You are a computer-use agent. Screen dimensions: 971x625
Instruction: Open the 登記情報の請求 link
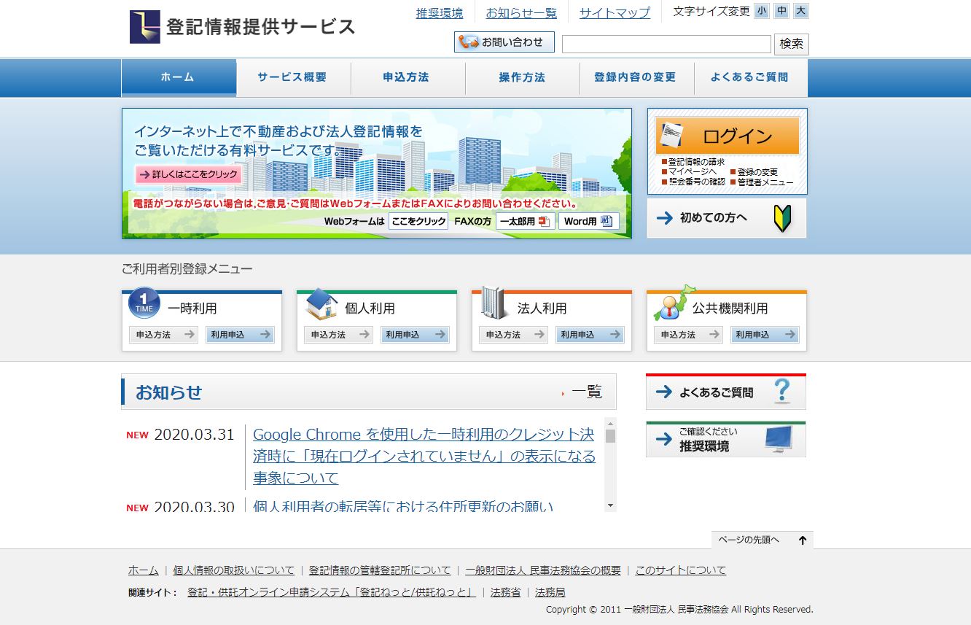(693, 162)
